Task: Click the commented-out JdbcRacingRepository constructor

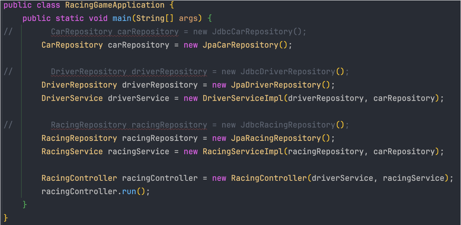Action: pyautogui.click(x=292, y=125)
